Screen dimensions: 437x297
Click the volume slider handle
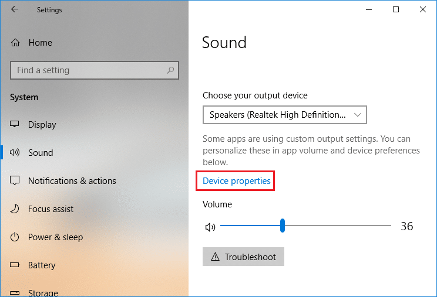click(x=283, y=226)
